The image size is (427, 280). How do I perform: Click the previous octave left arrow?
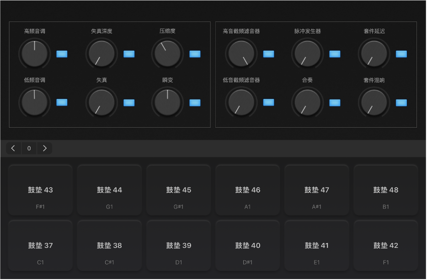13,148
